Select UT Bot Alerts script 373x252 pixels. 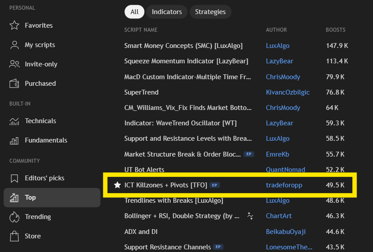coord(144,169)
